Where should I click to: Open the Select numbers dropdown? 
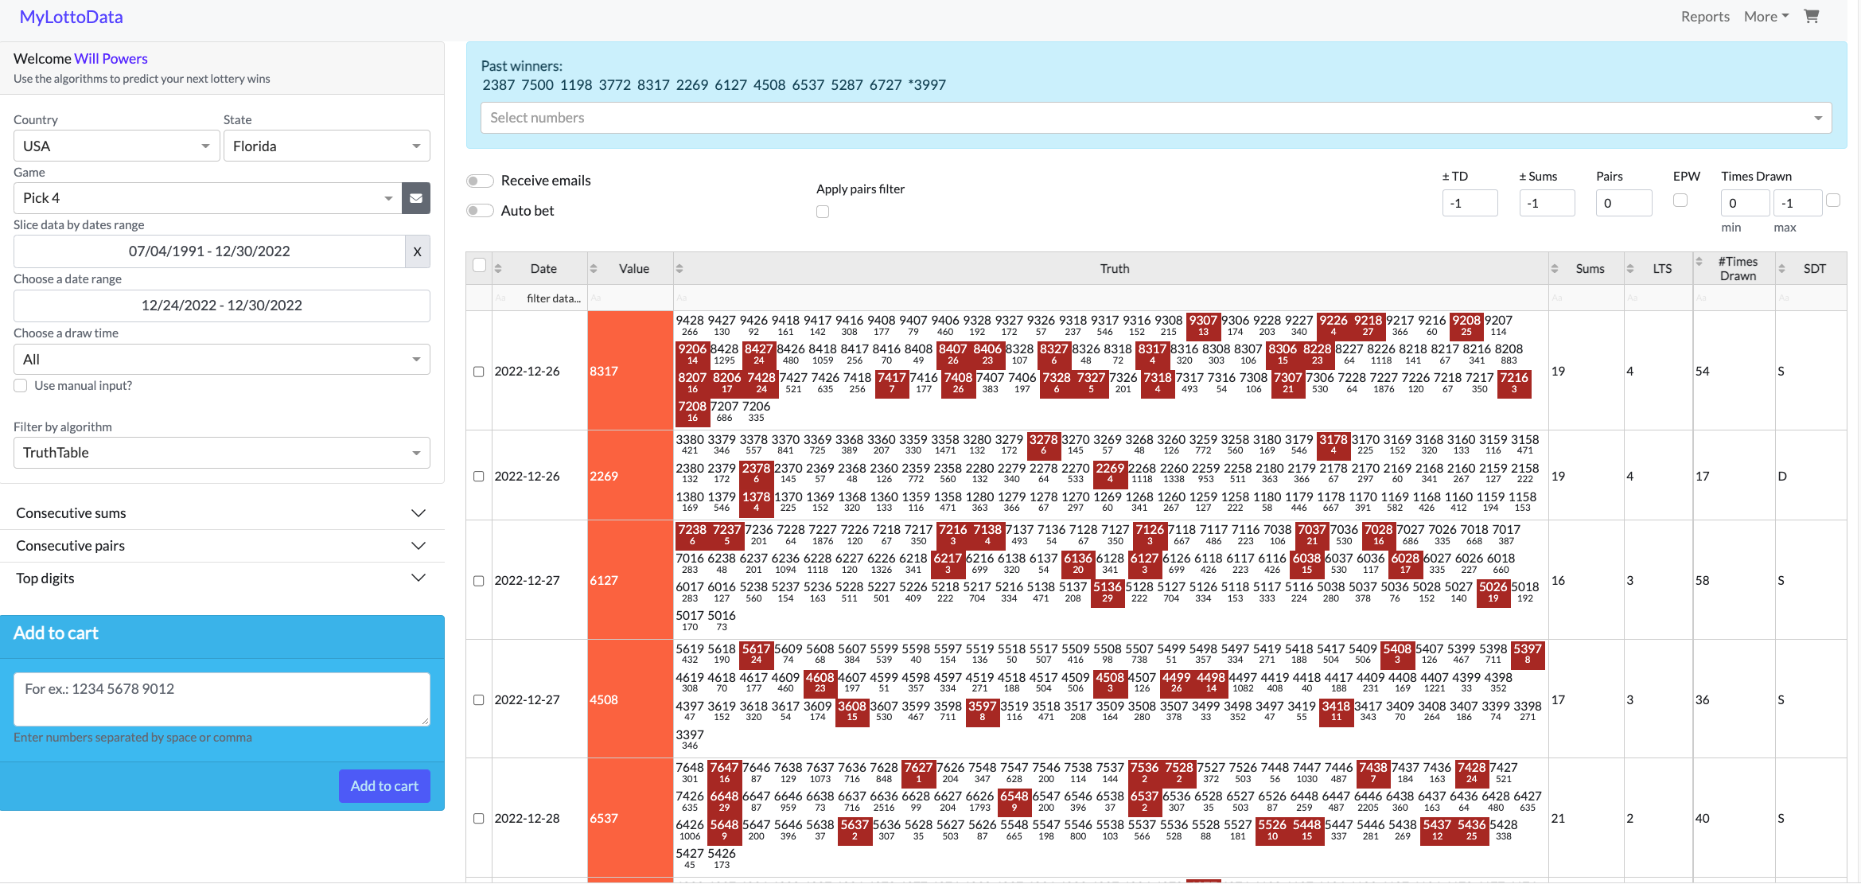pos(1155,118)
